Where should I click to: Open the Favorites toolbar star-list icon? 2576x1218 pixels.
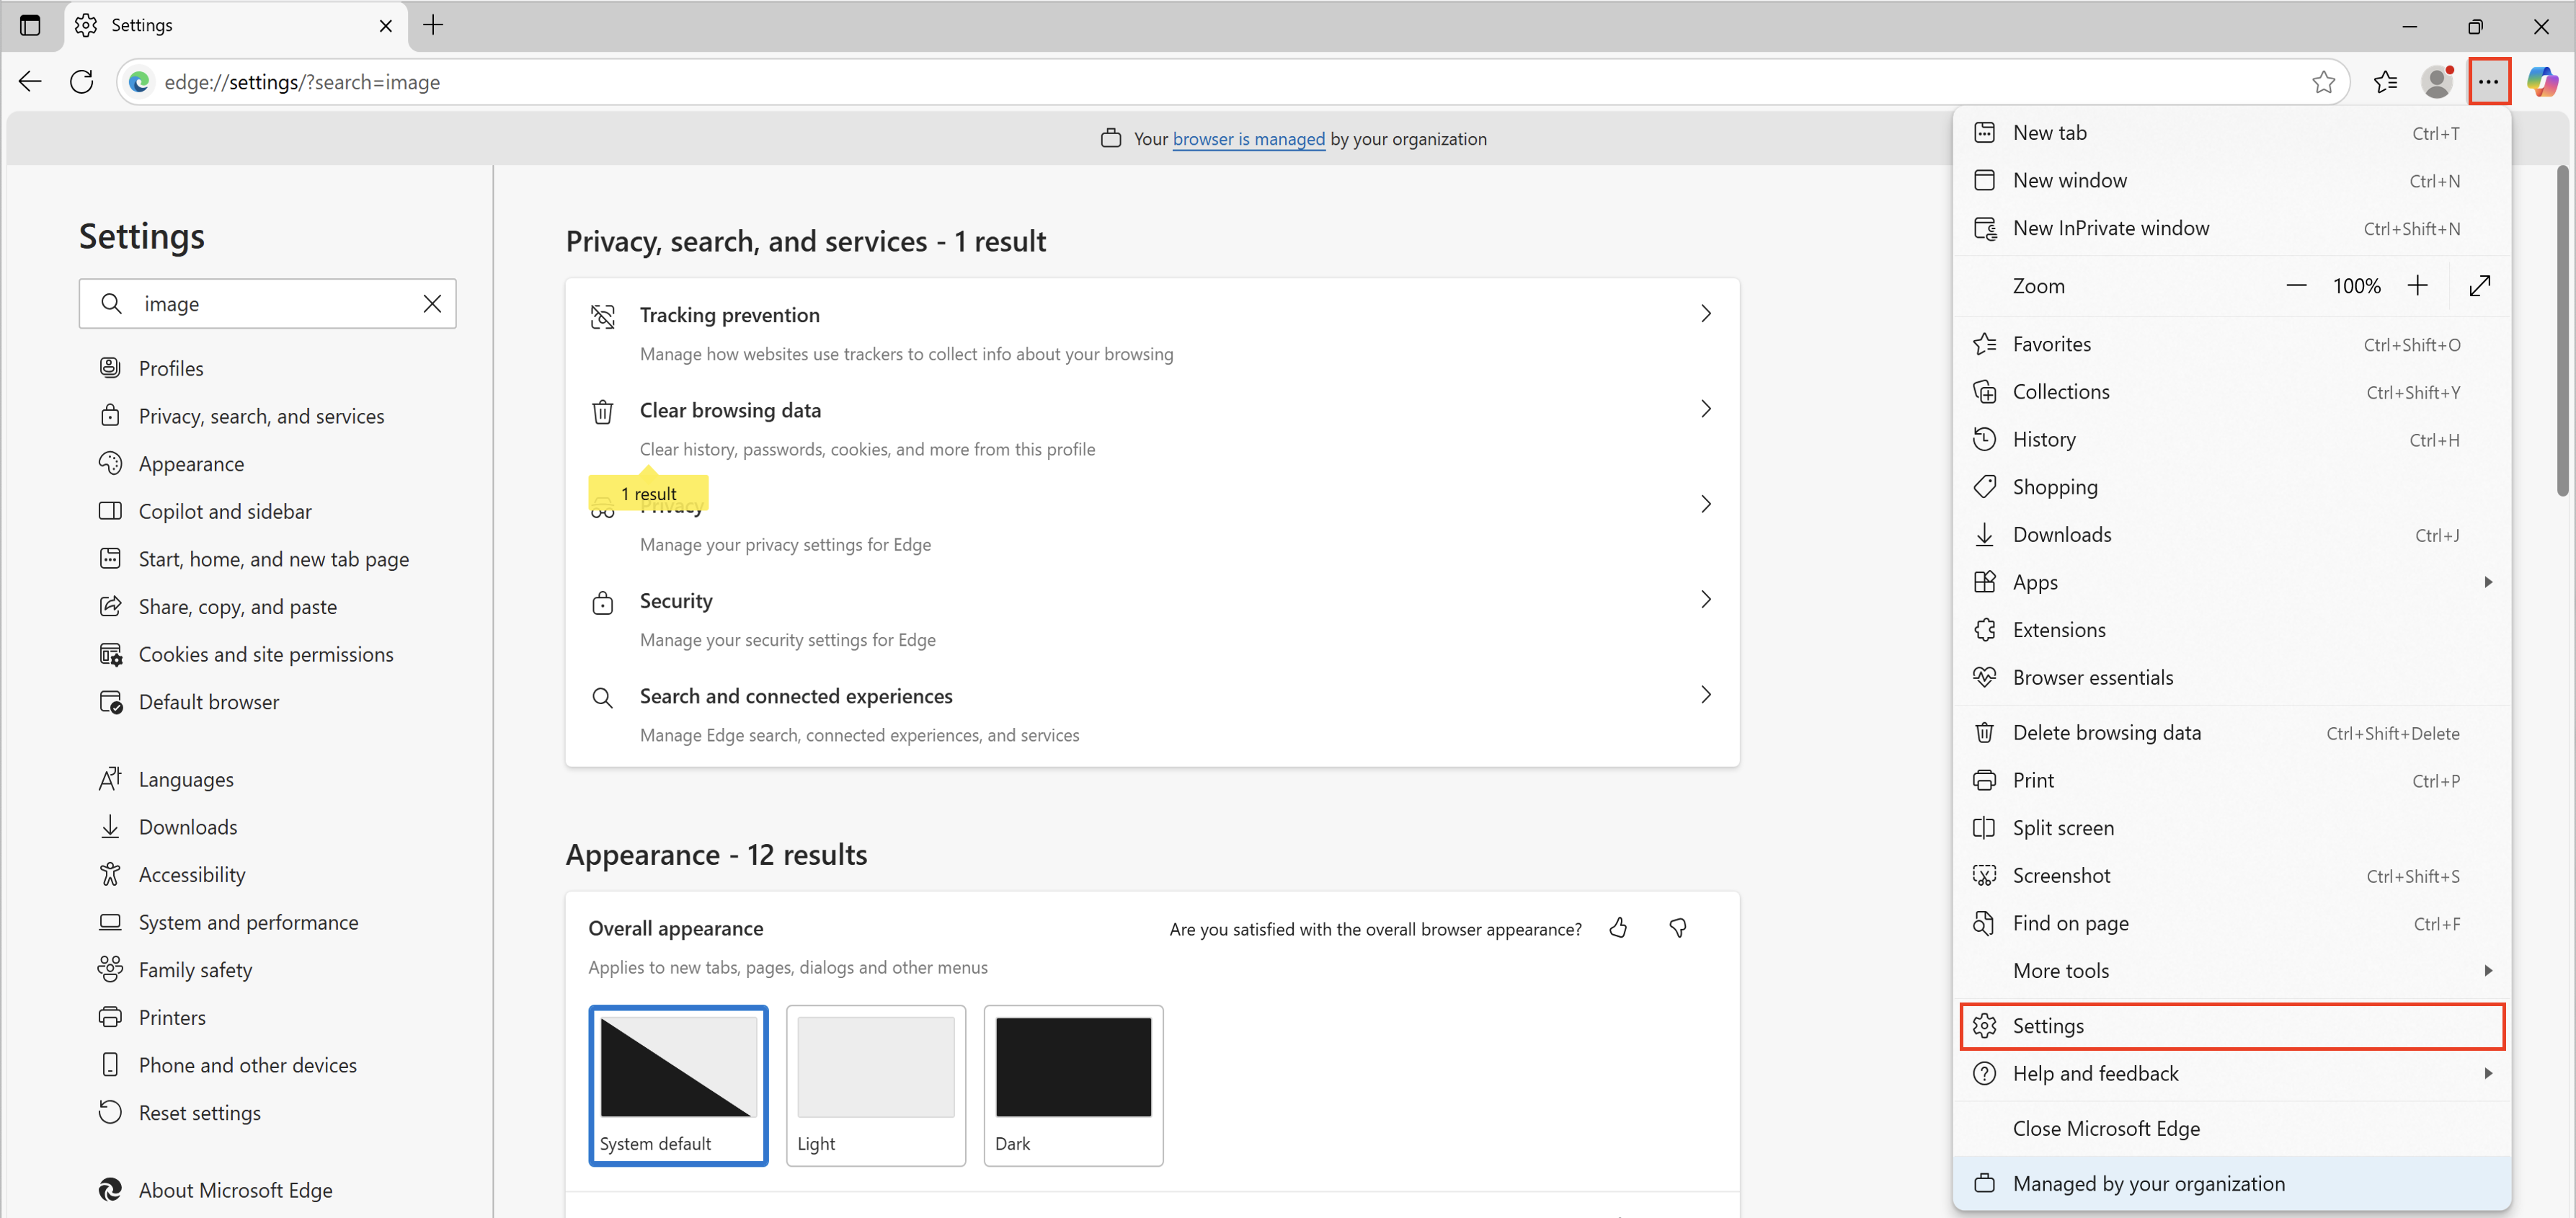click(x=2386, y=82)
